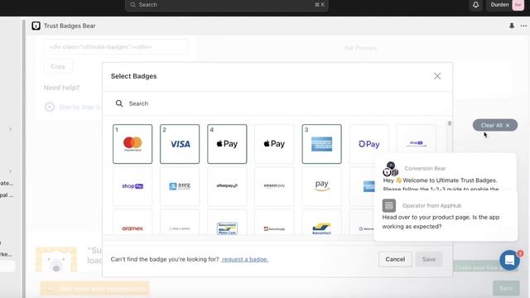Toggle the VISA badge numbered 2
Image resolution: width=530 pixels, height=298 pixels.
pyautogui.click(x=180, y=144)
